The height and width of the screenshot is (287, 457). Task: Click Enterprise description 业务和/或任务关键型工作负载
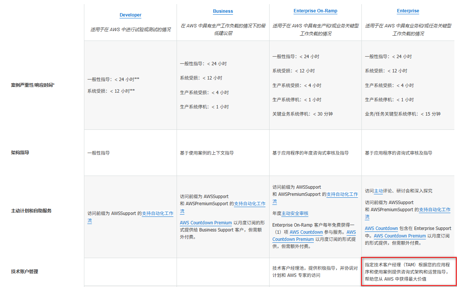point(408,30)
